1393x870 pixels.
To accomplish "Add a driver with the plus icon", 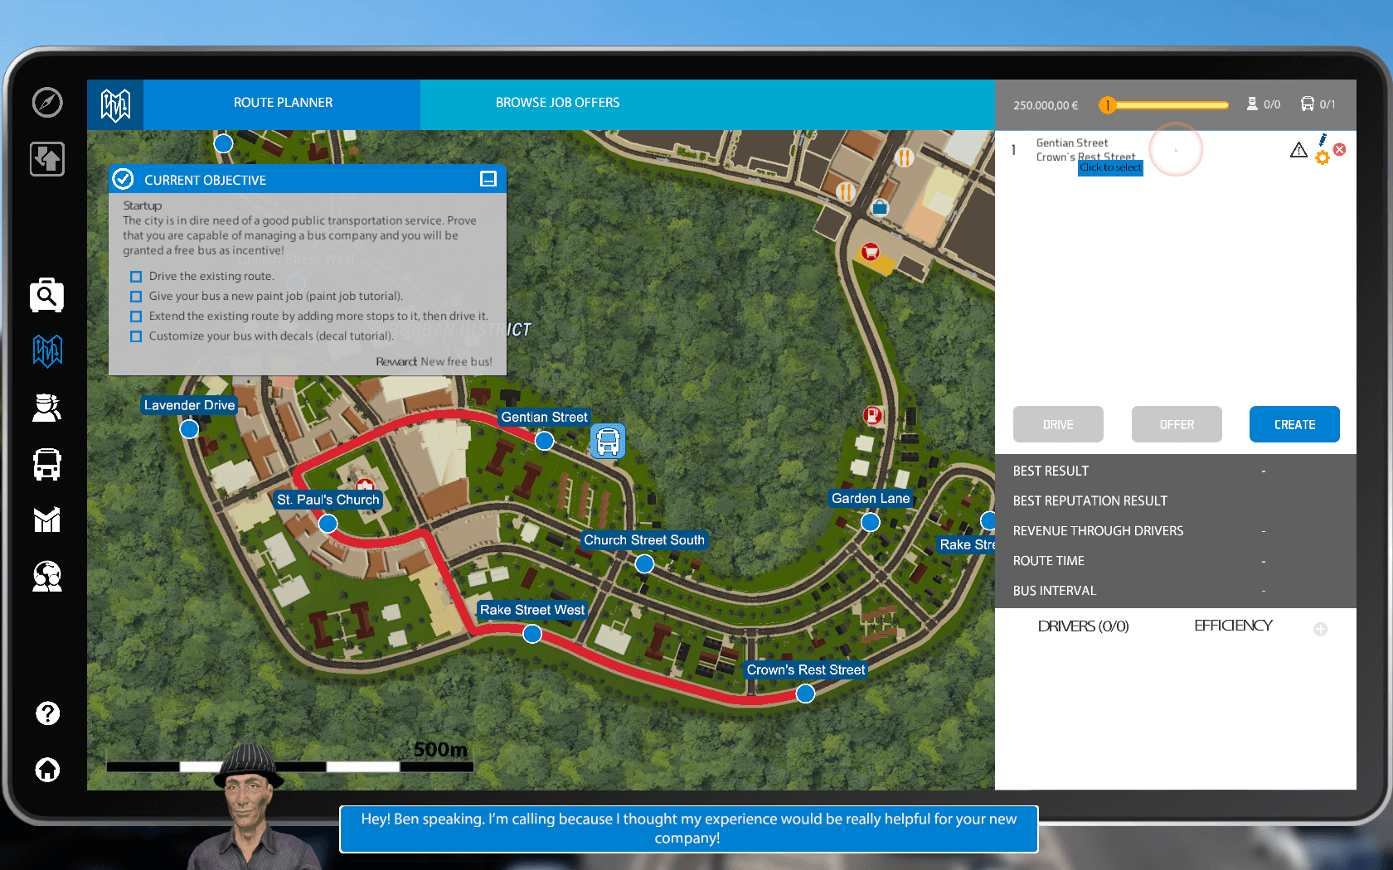I will pyautogui.click(x=1321, y=629).
